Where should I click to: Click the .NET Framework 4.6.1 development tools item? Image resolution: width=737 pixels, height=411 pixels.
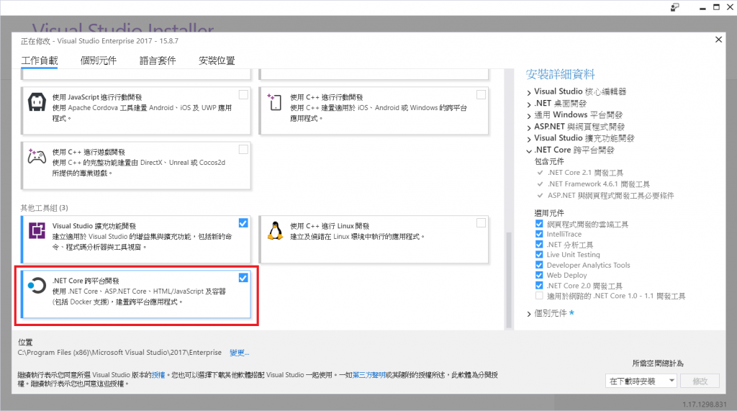coord(598,184)
